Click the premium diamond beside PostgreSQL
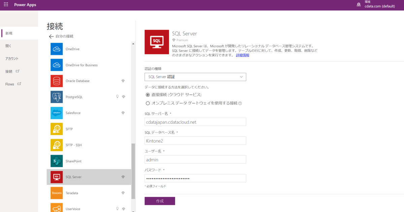The height and width of the screenshot is (212, 404). click(x=123, y=97)
